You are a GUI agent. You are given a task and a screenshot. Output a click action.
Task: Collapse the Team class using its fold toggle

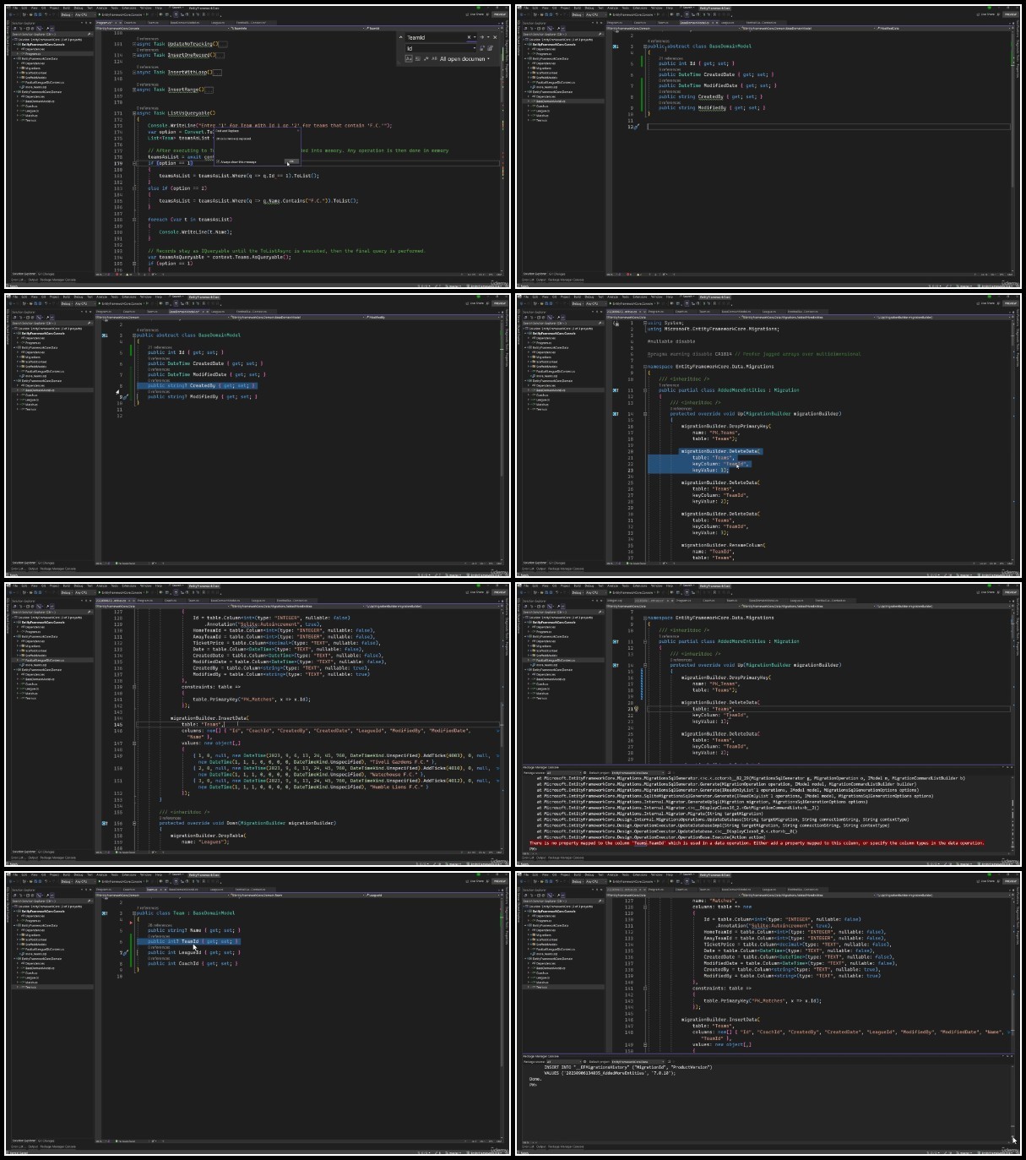click(134, 913)
